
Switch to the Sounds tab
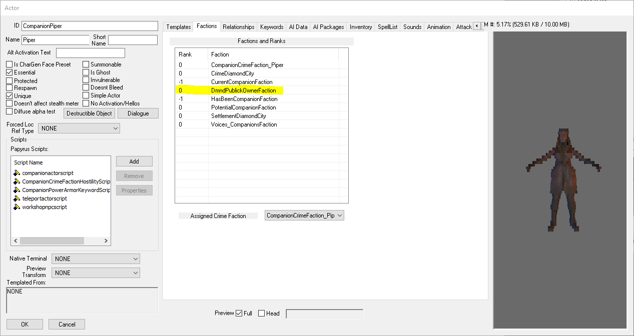tap(412, 27)
